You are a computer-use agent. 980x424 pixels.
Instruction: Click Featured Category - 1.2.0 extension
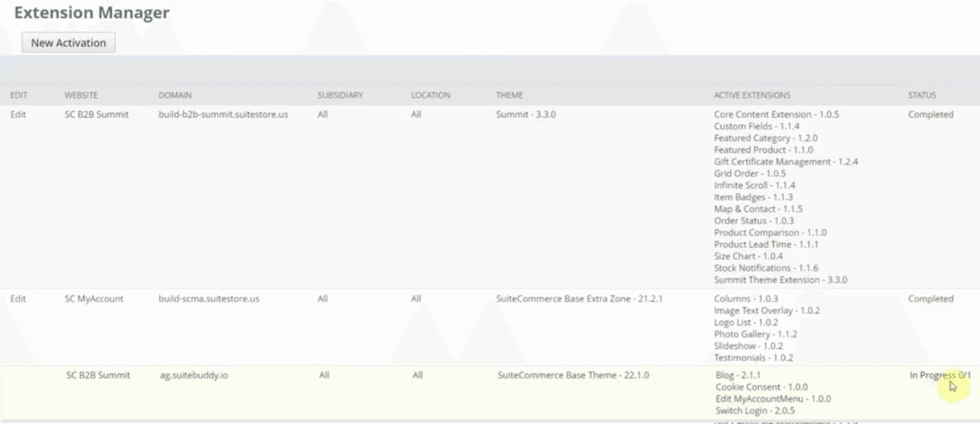coord(766,139)
